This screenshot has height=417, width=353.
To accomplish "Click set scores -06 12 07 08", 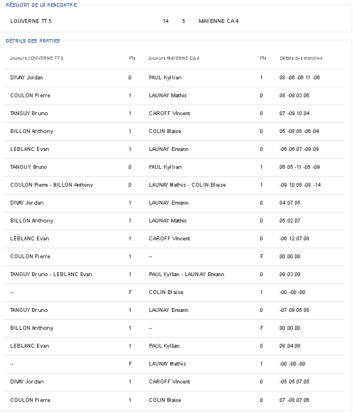I will 294,239.
